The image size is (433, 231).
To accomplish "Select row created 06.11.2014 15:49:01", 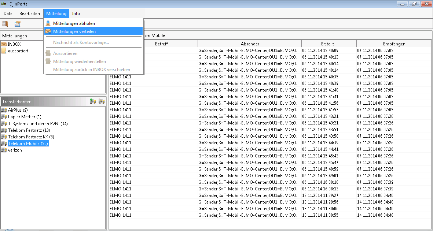I will 270,176.
